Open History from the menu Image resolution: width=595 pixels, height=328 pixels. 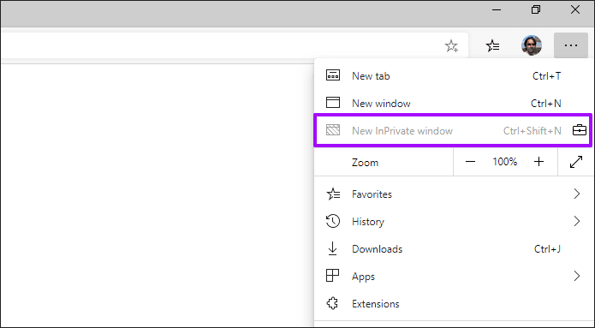click(x=454, y=221)
